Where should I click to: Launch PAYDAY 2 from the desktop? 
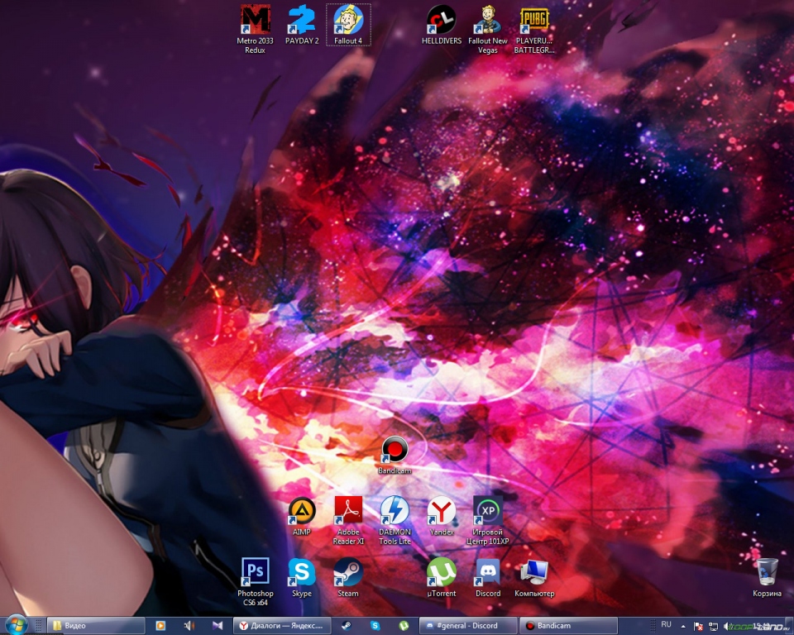tap(302, 26)
